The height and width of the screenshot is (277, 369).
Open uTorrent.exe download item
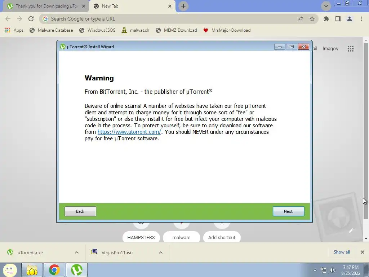[30, 252]
